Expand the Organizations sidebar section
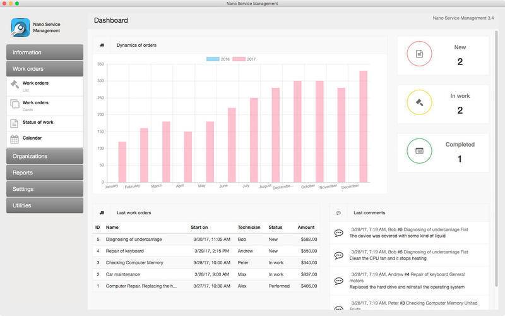This screenshot has width=505, height=316. point(45,156)
